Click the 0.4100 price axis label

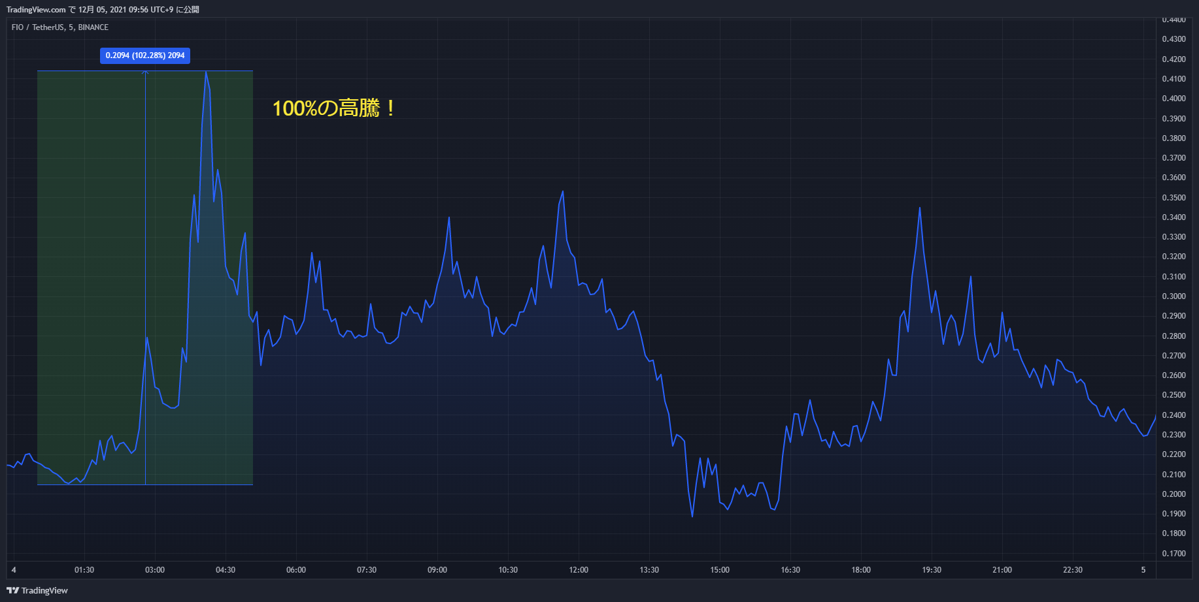point(1174,79)
